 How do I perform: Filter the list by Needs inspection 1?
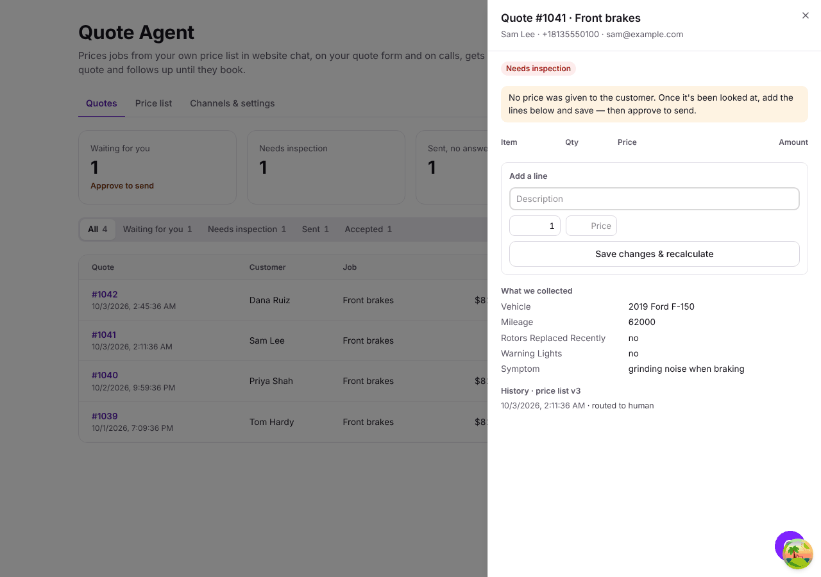(247, 229)
